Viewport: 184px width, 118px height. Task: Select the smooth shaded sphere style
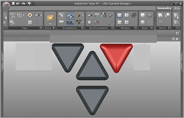(x=143, y=15)
